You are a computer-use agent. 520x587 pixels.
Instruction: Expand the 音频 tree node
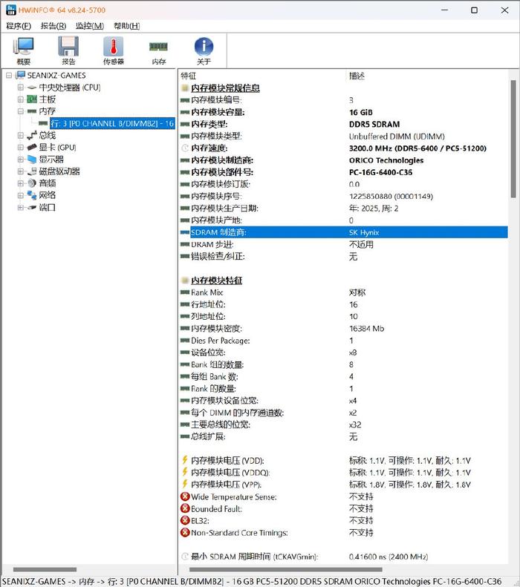click(x=21, y=183)
